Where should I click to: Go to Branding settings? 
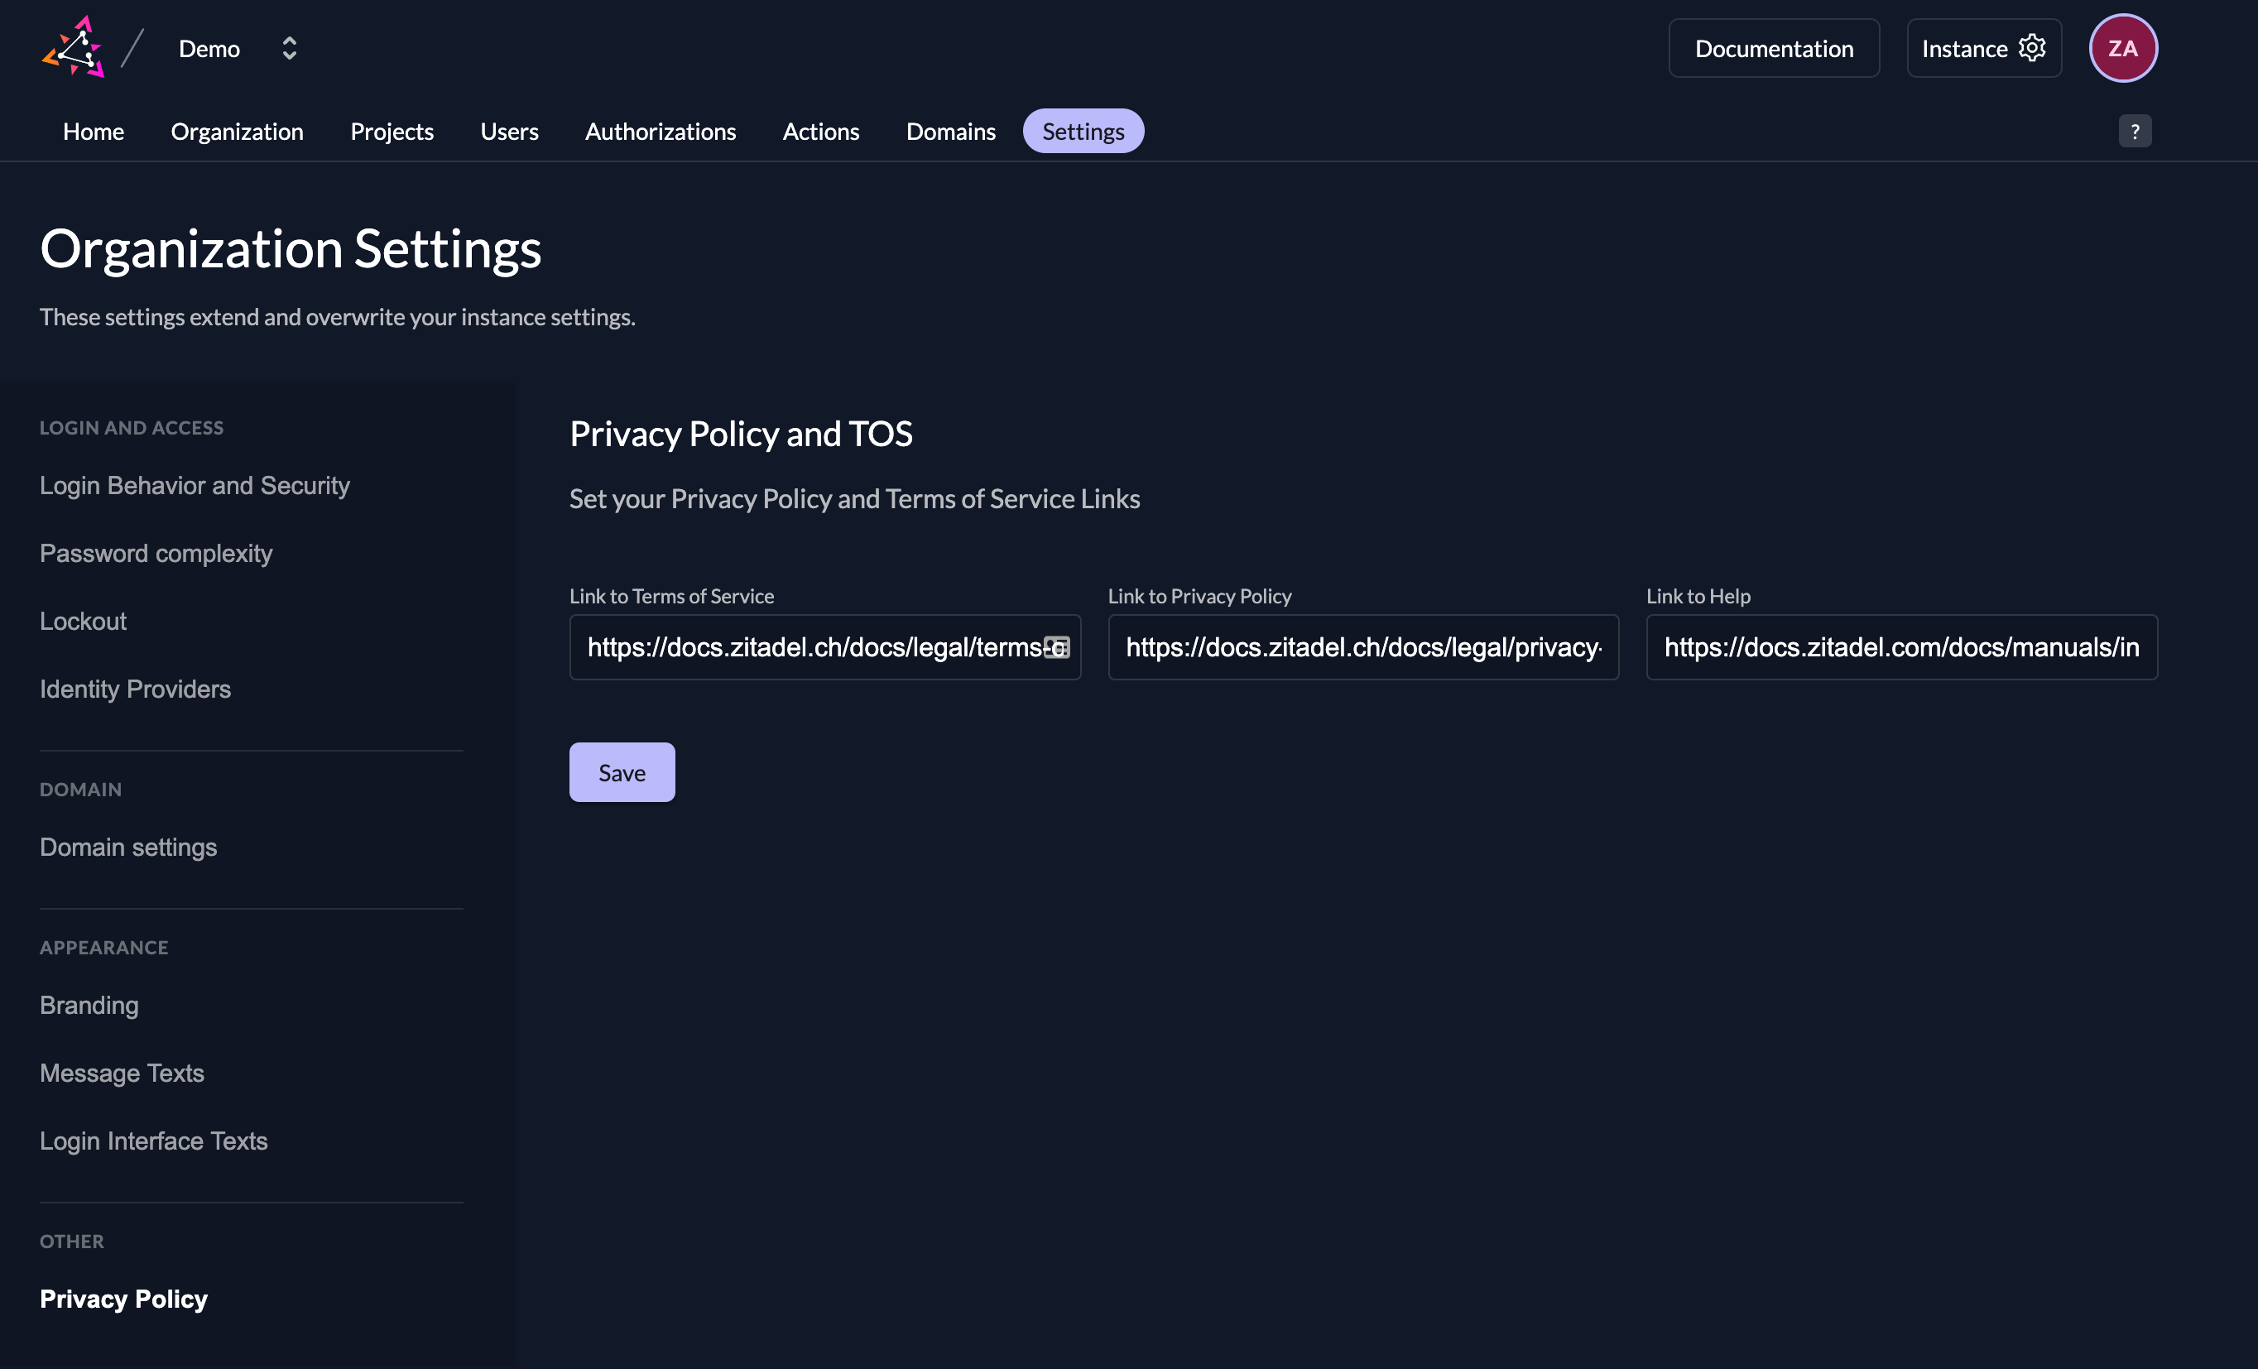pyautogui.click(x=89, y=1005)
